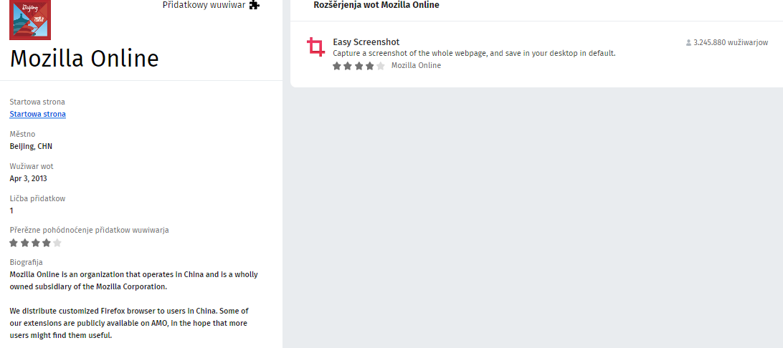Click the biography paragraph about customized Firefox browser
Screen dimensions: 783x348
pyautogui.click(x=129, y=323)
